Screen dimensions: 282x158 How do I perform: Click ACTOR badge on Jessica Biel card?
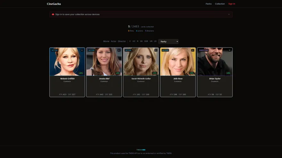[91, 50]
